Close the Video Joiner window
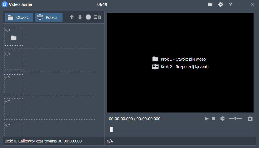The height and width of the screenshot is (148, 259). [252, 4]
